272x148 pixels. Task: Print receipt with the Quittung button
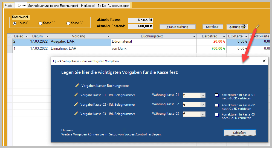[237, 27]
